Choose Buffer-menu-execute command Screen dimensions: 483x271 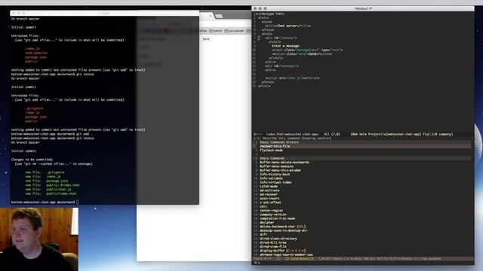[x=276, y=166]
